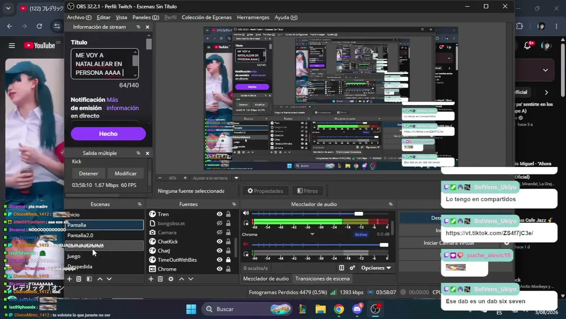Open the Archivo menu

pos(79,17)
